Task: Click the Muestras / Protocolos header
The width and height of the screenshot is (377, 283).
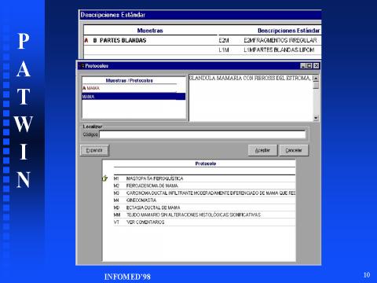Action: point(130,80)
